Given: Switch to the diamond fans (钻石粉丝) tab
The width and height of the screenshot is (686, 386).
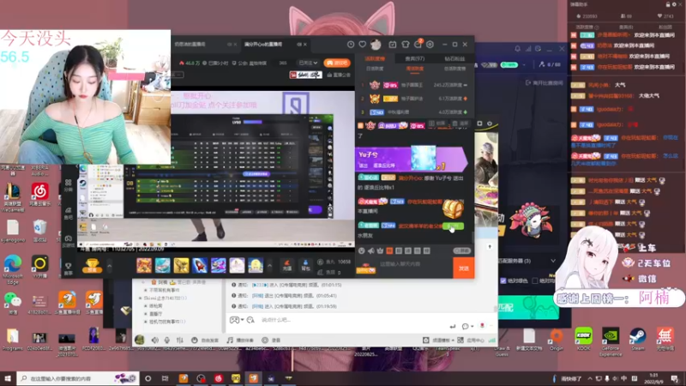Looking at the screenshot, I should (454, 58).
